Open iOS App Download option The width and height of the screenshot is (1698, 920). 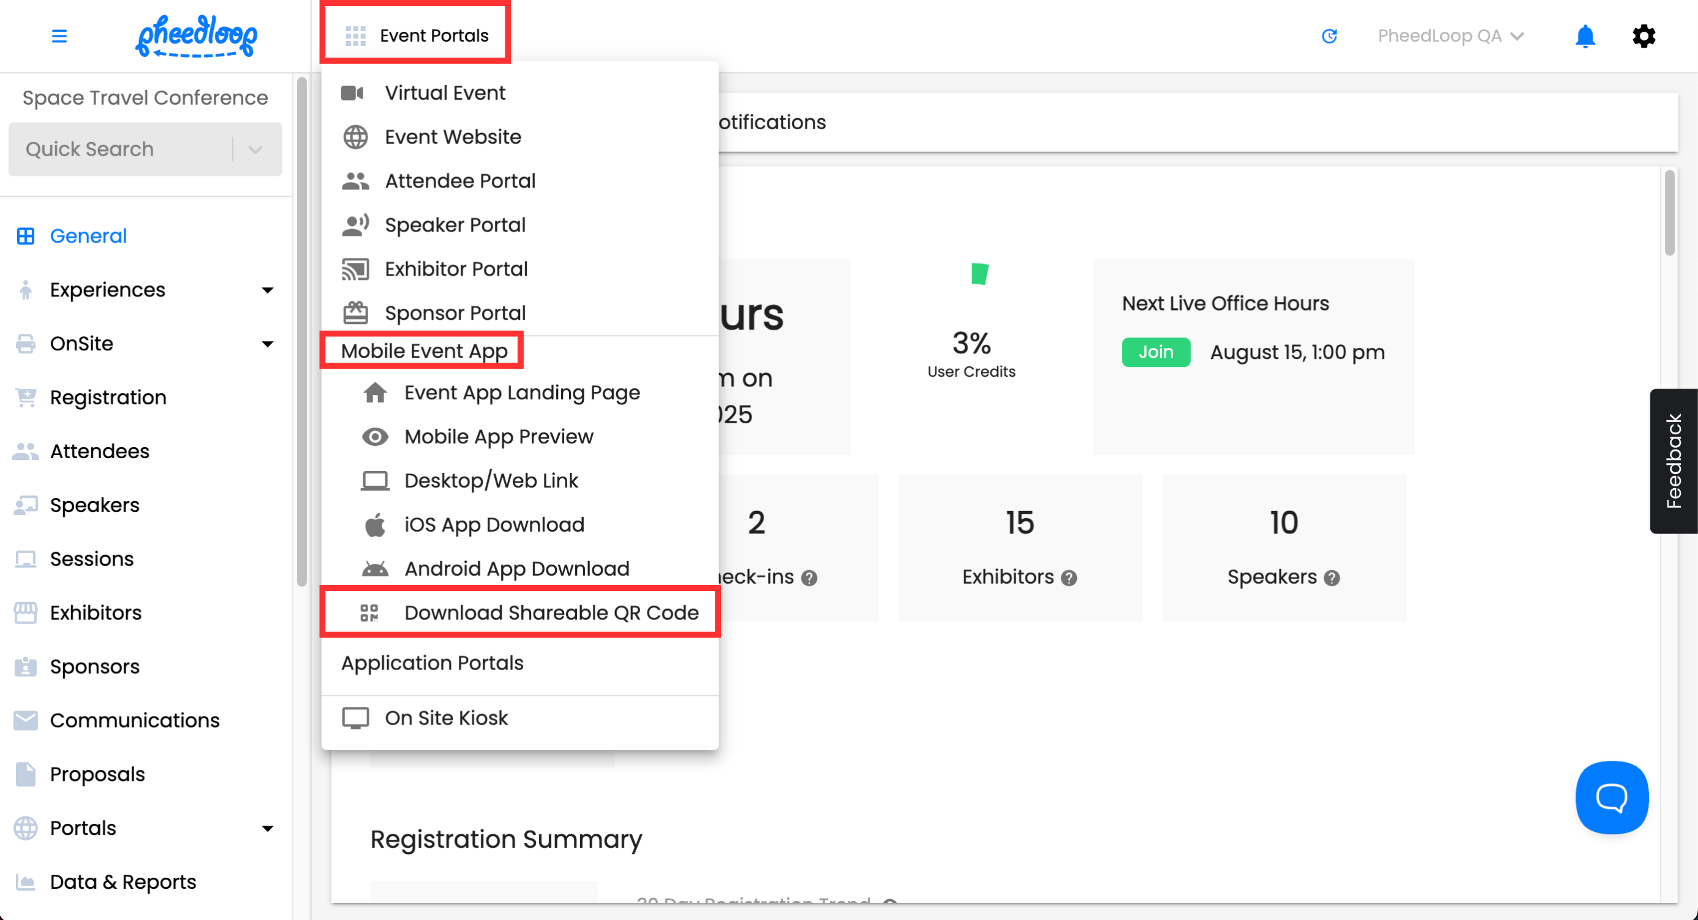[494, 524]
